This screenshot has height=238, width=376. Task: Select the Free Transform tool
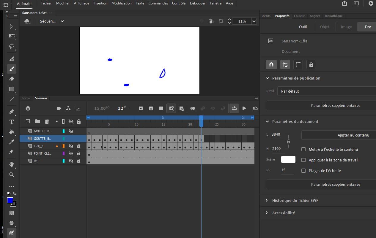click(12, 36)
